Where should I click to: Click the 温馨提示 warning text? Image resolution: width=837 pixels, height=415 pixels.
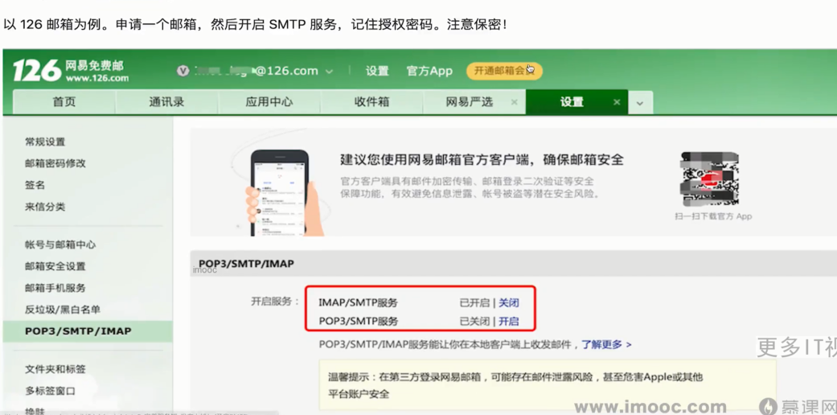coord(515,385)
